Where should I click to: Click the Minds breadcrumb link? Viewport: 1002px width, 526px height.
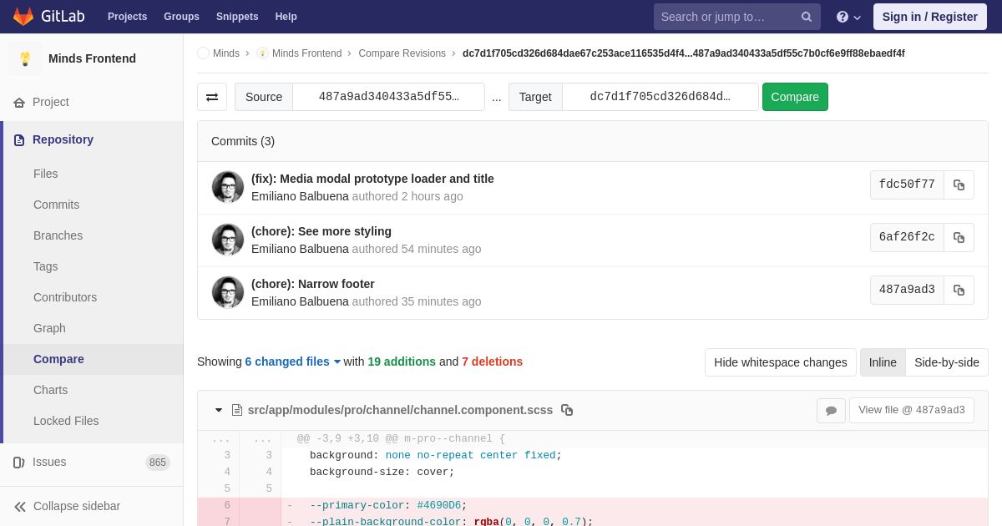226,53
